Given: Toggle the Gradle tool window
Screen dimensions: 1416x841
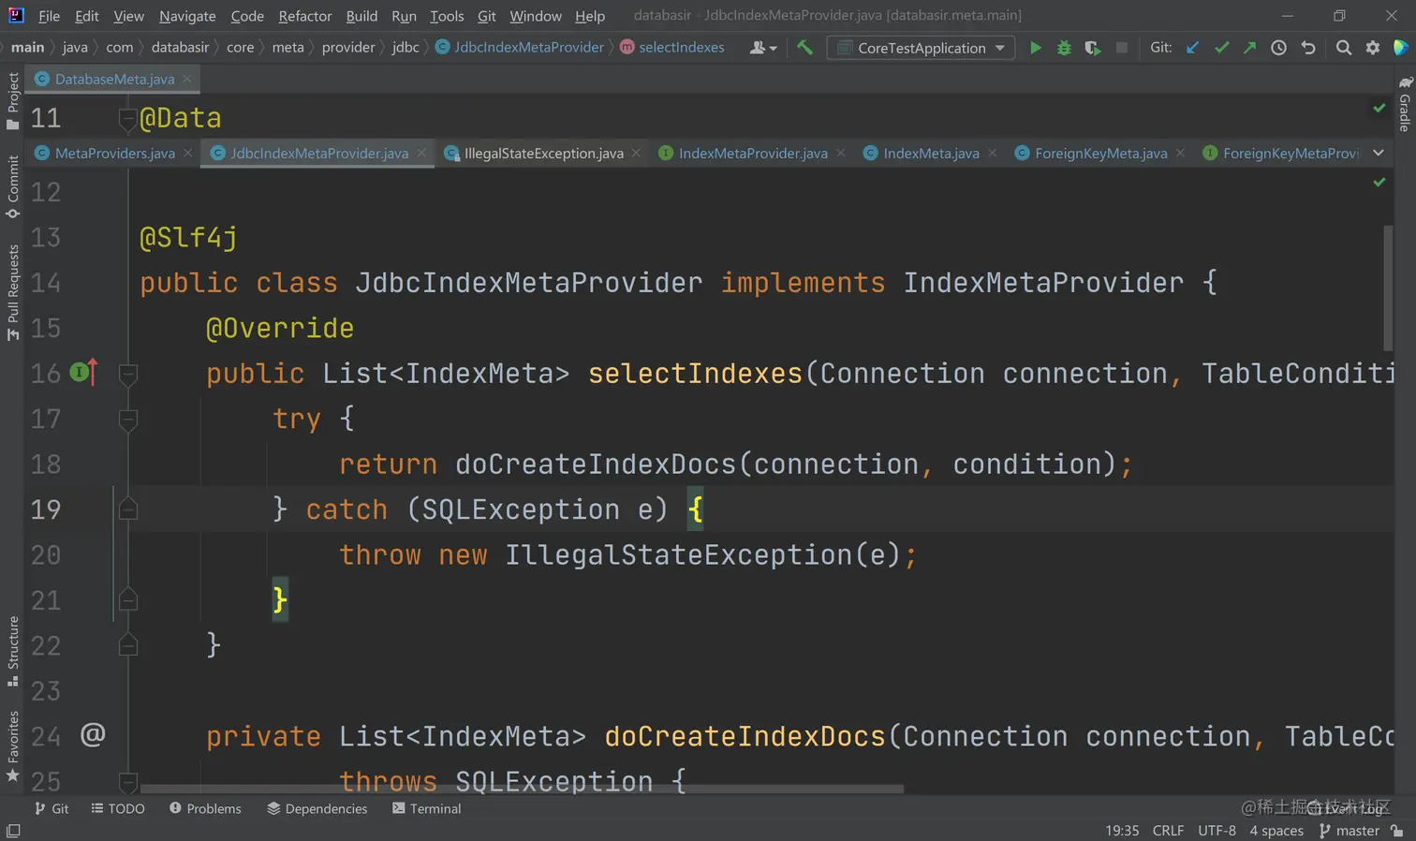Looking at the screenshot, I should [x=1405, y=104].
